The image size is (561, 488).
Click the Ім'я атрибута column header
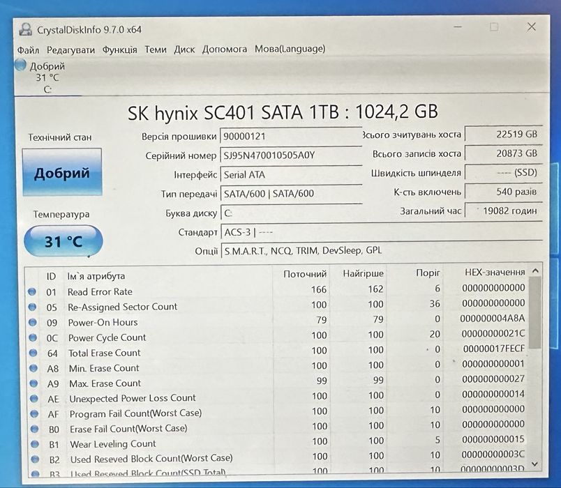168,275
